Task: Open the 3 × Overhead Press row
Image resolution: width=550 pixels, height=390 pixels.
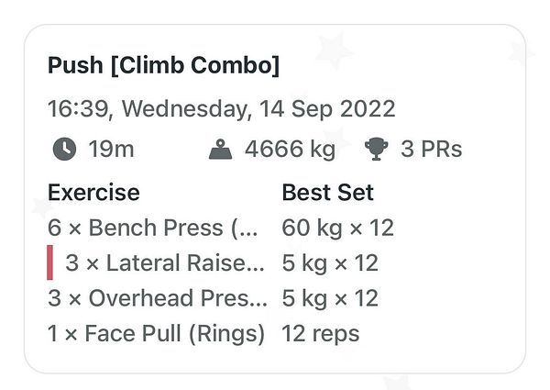Action: click(159, 298)
